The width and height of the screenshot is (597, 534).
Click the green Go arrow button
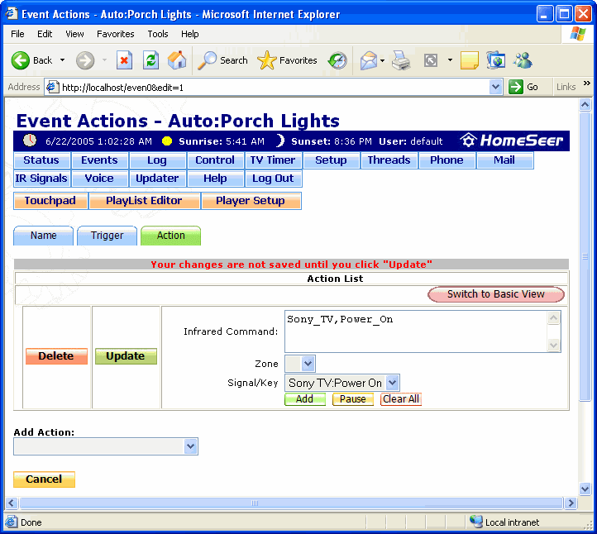[516, 87]
